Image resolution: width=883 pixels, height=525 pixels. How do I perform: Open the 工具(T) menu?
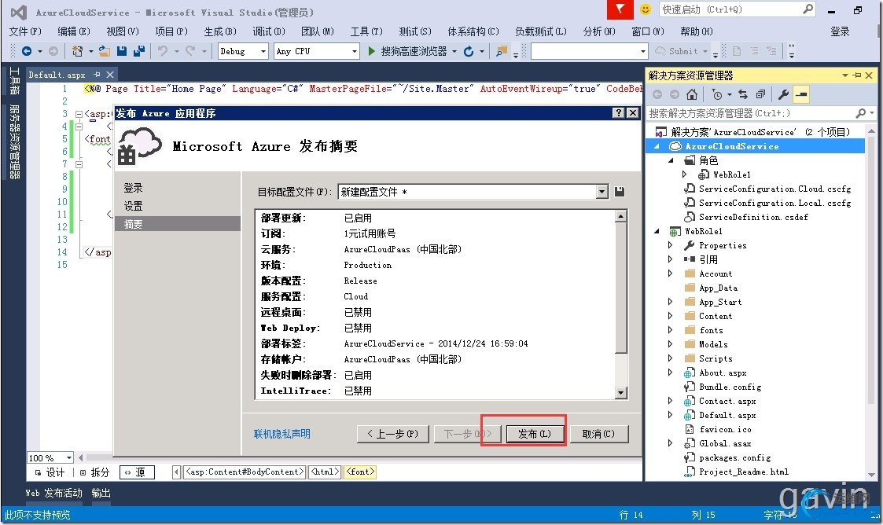point(366,31)
